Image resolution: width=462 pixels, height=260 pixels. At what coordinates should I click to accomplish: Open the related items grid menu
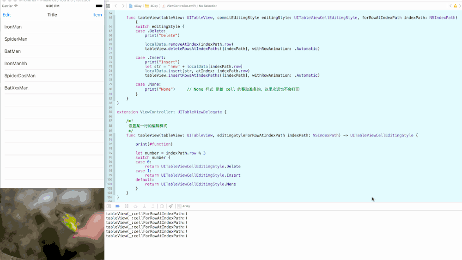pyautogui.click(x=108, y=6)
